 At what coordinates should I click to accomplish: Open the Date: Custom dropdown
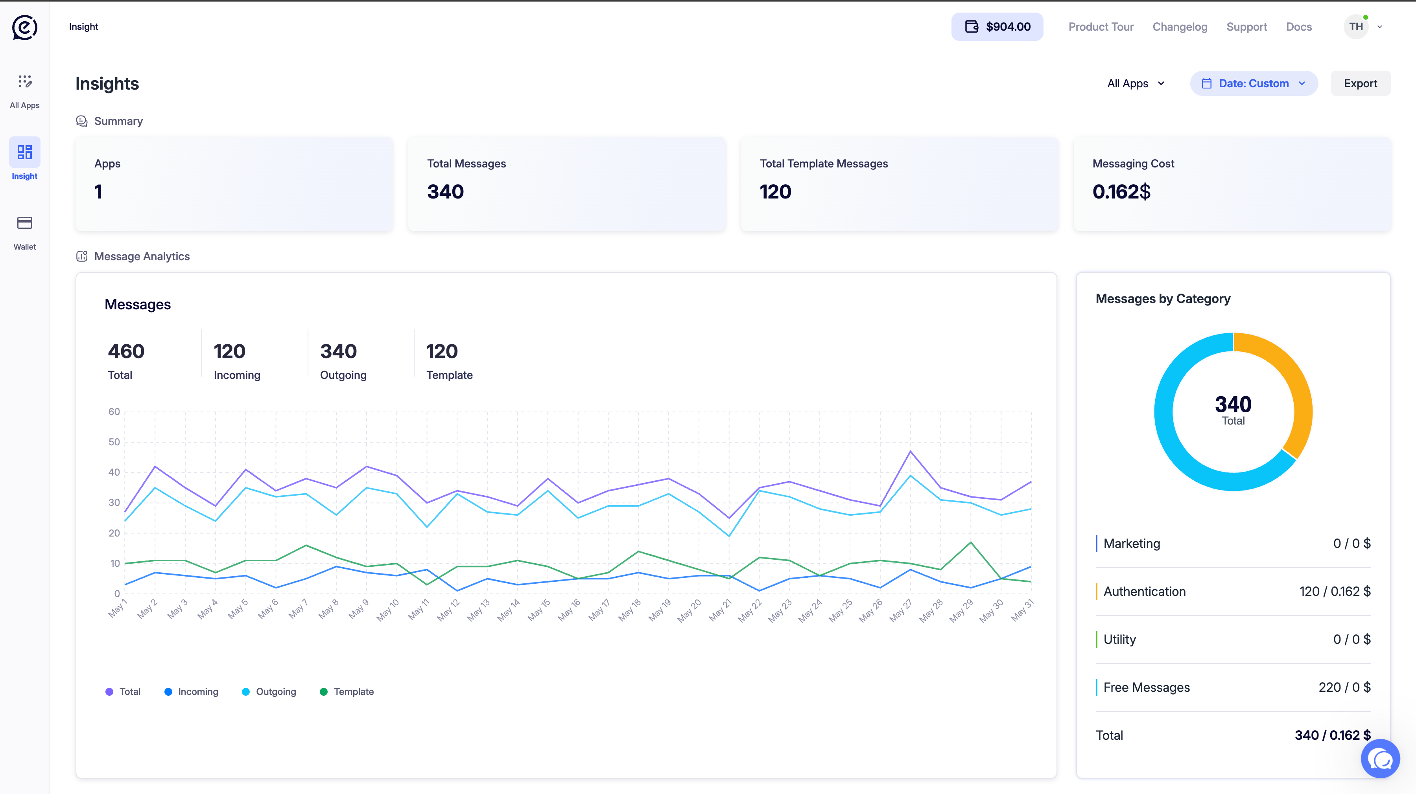tap(1254, 83)
